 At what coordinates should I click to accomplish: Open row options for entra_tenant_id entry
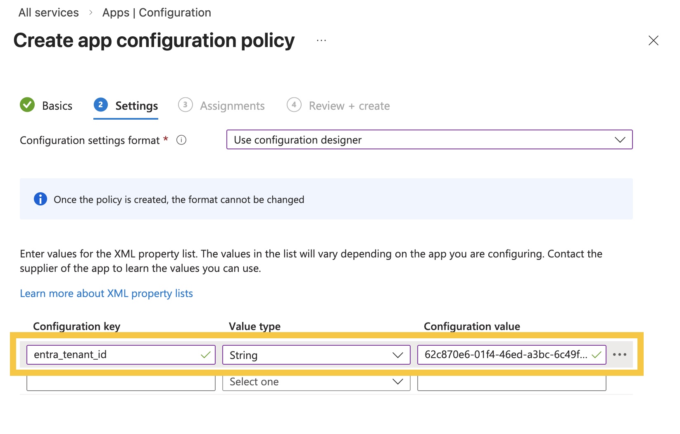(619, 355)
